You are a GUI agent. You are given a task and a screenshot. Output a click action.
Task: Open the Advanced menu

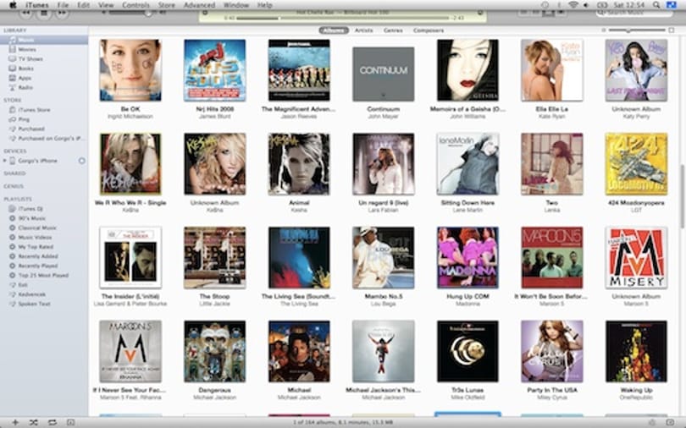[x=199, y=5]
